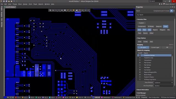Image resolution: width=176 pixels, height=99 pixels.
Task: Turn snapping Off
Action: (167, 48)
